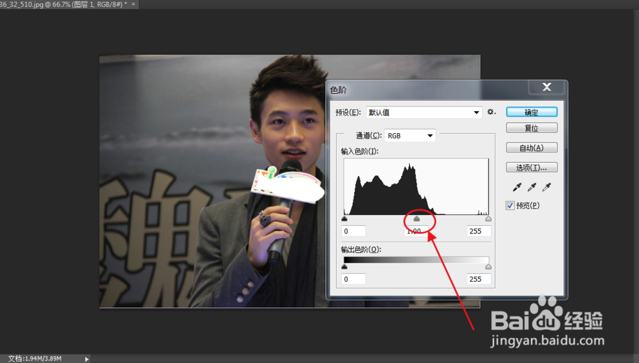Select the black point eyedropper
The height and width of the screenshot is (363, 639).
(517, 187)
